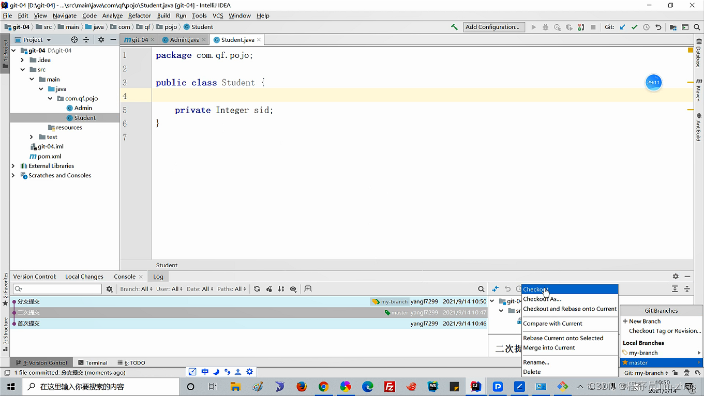Screen dimensions: 704x396
Task: Click Checkout Tag or Revision...
Action: click(x=662, y=331)
